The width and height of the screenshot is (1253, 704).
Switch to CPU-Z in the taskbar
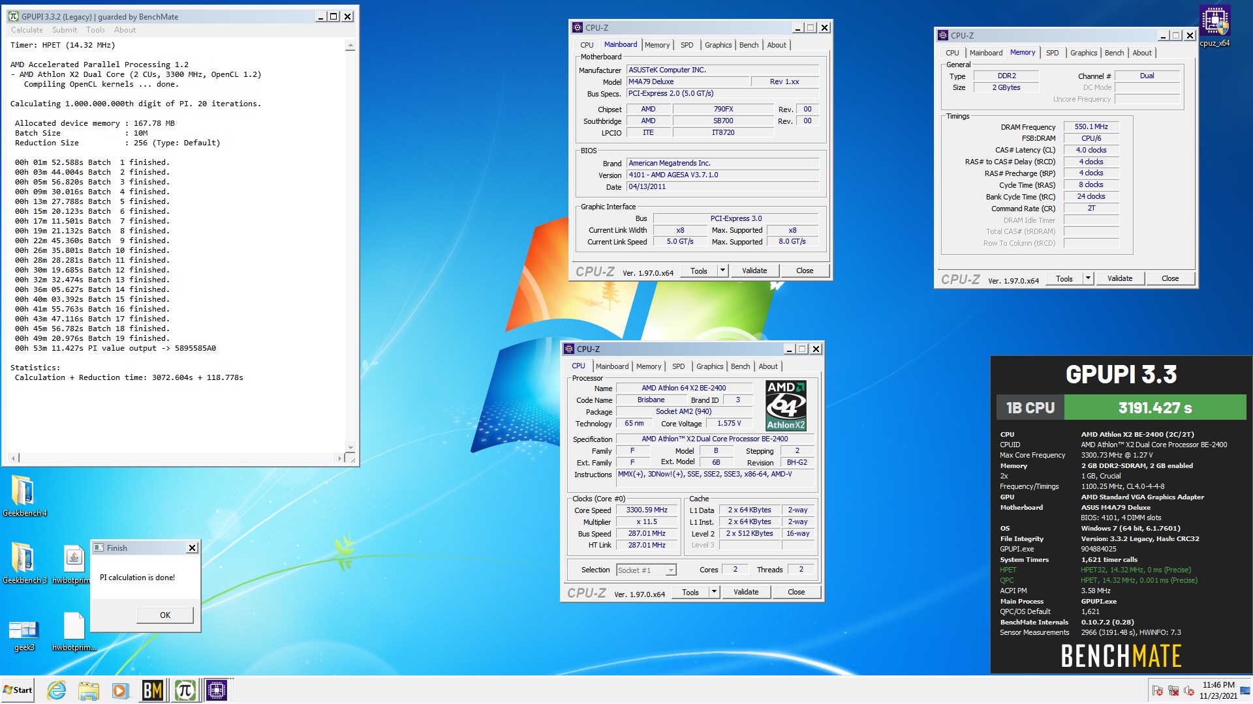coord(217,690)
